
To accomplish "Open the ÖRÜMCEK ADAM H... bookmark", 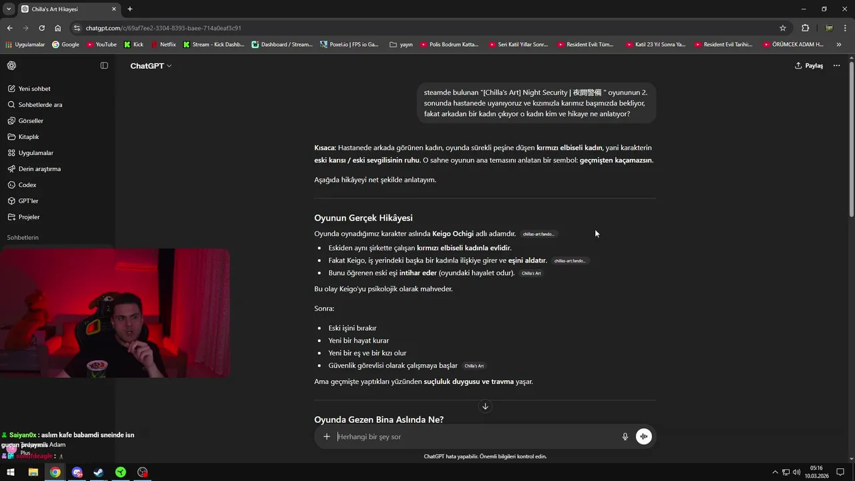I will 793,45.
